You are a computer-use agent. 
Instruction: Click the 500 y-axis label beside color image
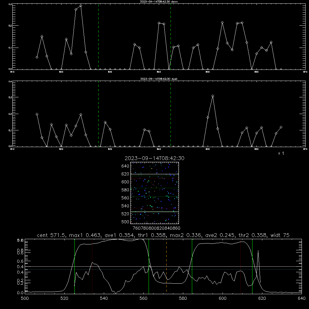125,222
